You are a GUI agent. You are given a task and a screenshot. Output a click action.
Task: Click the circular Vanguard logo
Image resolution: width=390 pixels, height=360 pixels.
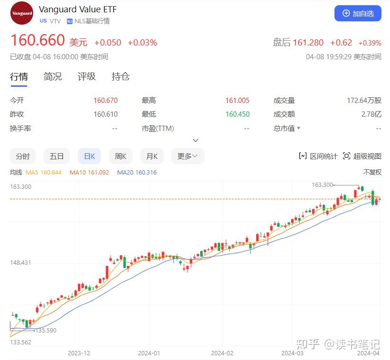[x=21, y=14]
